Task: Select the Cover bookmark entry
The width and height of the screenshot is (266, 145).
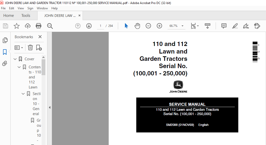Action: (x=29, y=59)
